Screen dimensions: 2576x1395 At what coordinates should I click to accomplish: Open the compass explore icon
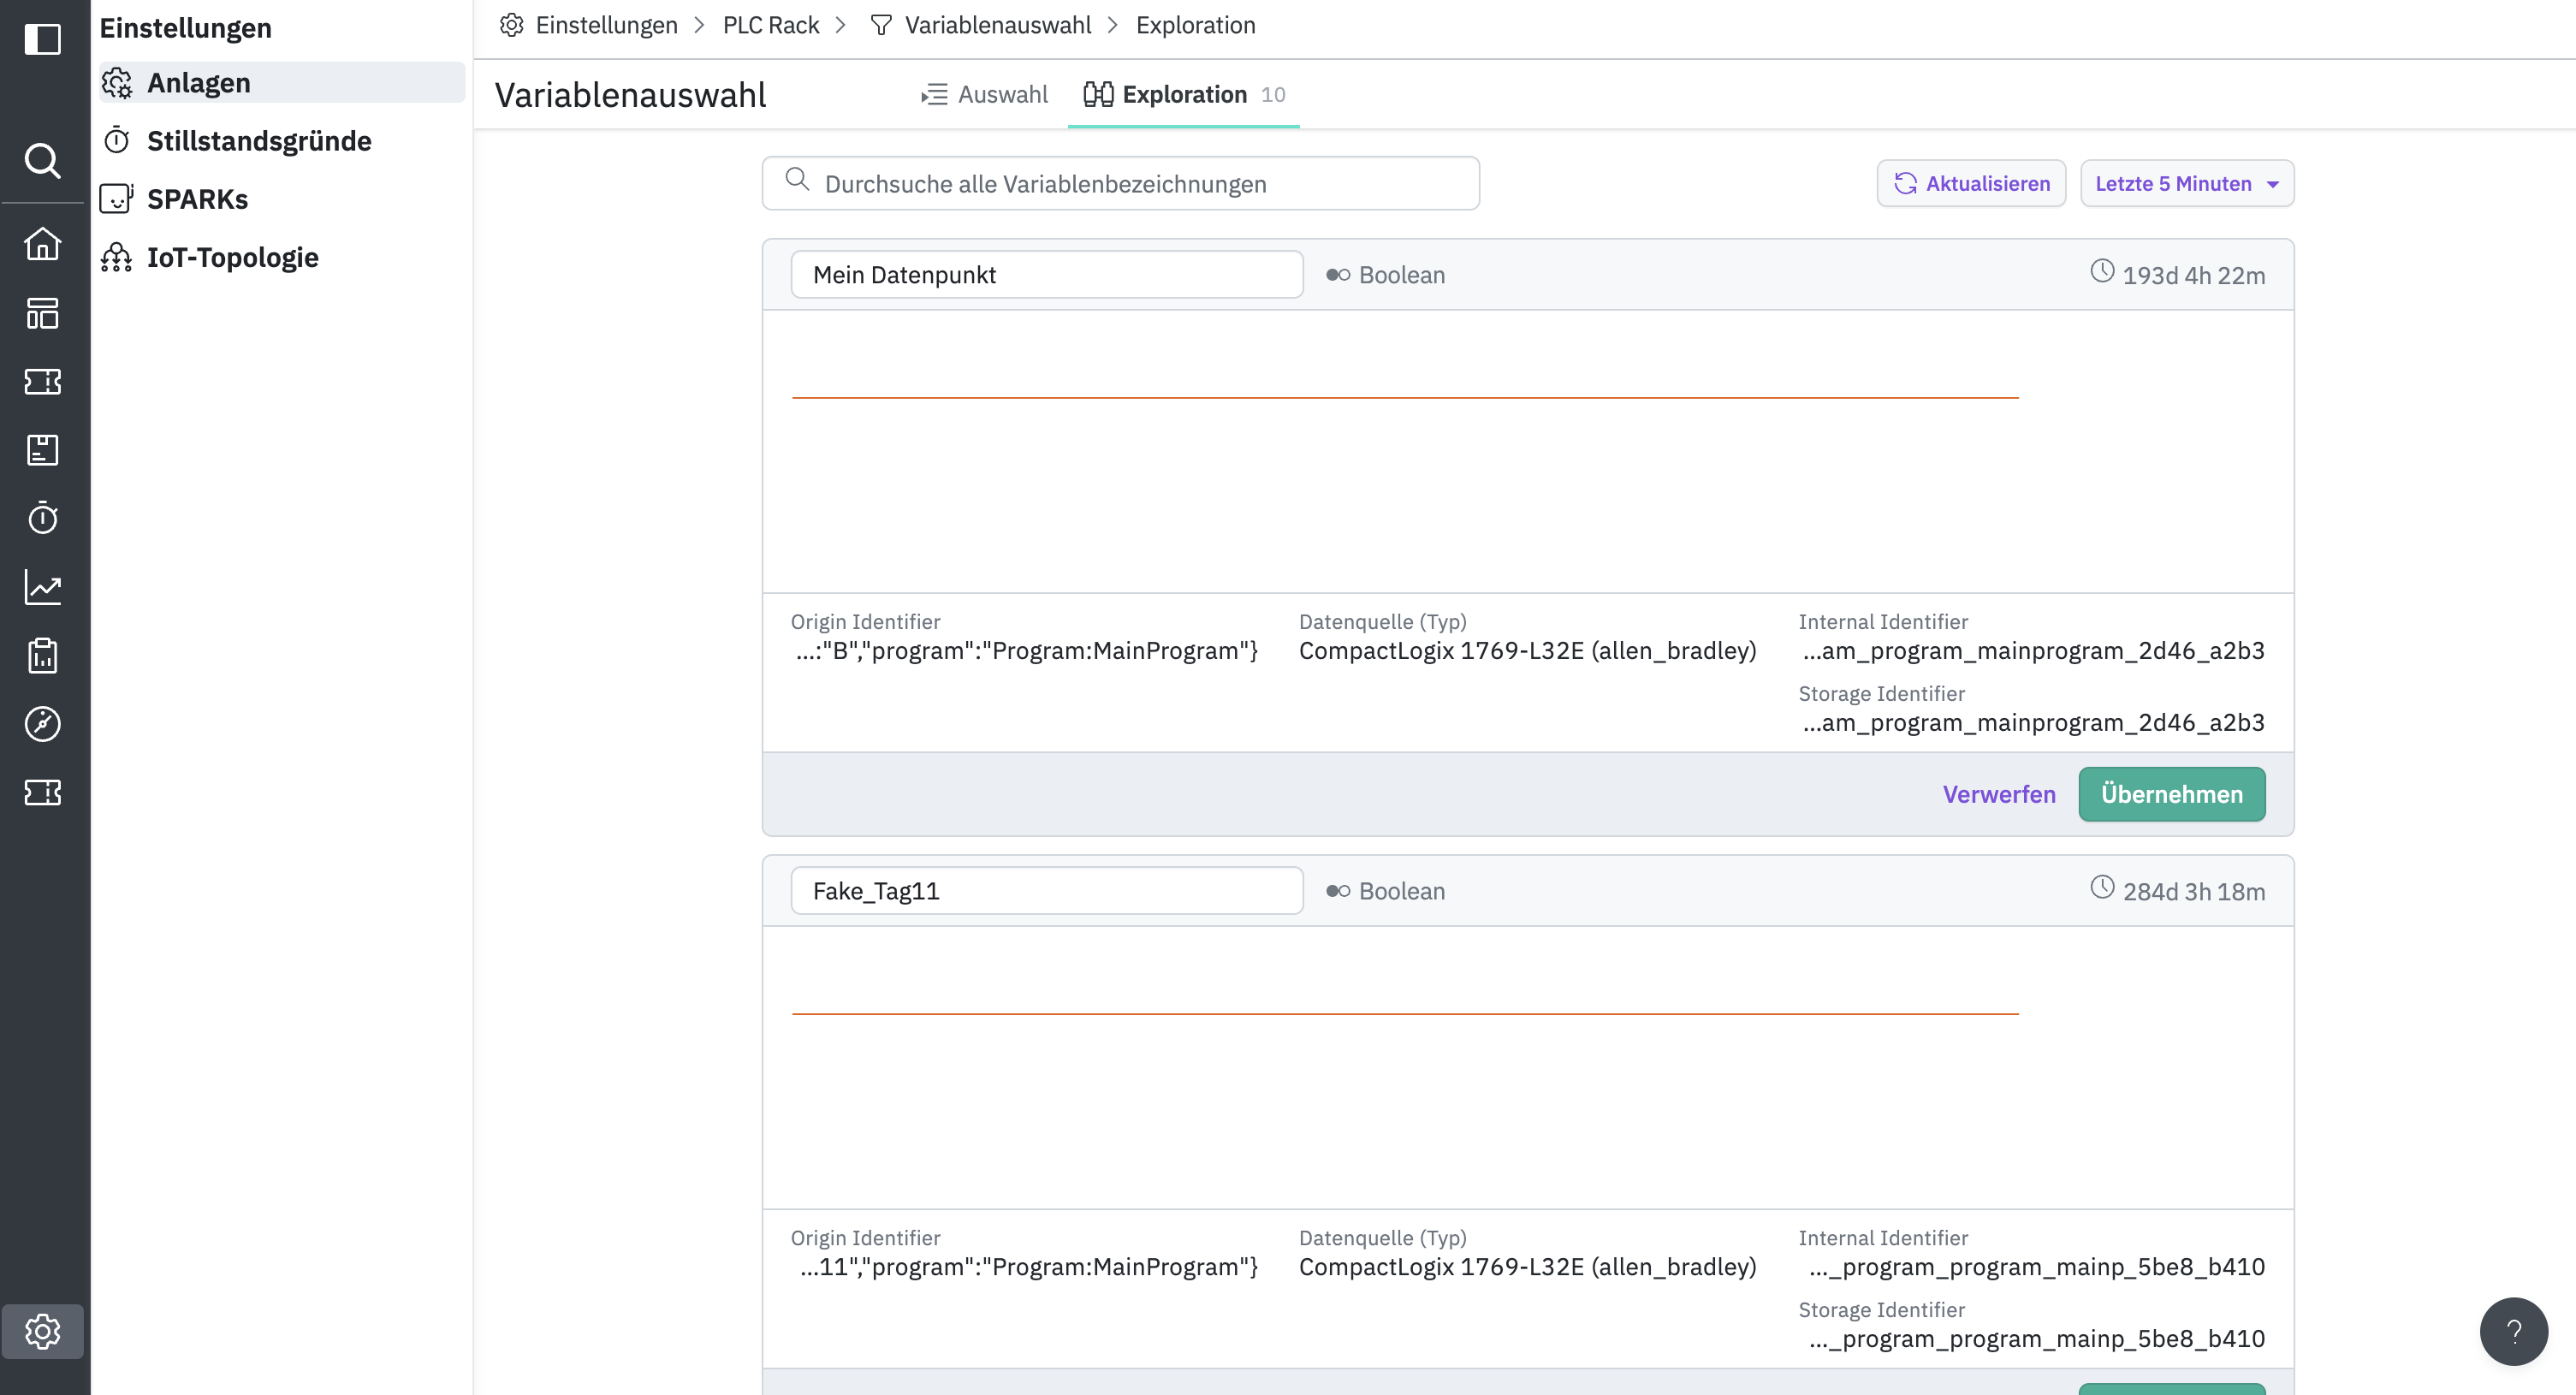[42, 724]
